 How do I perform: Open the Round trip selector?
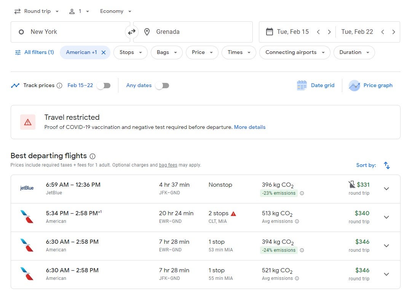click(36, 11)
